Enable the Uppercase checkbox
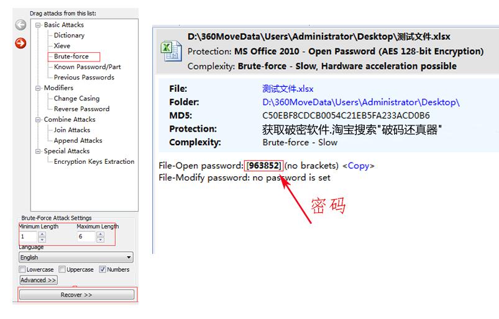The height and width of the screenshot is (319, 499). point(62,269)
